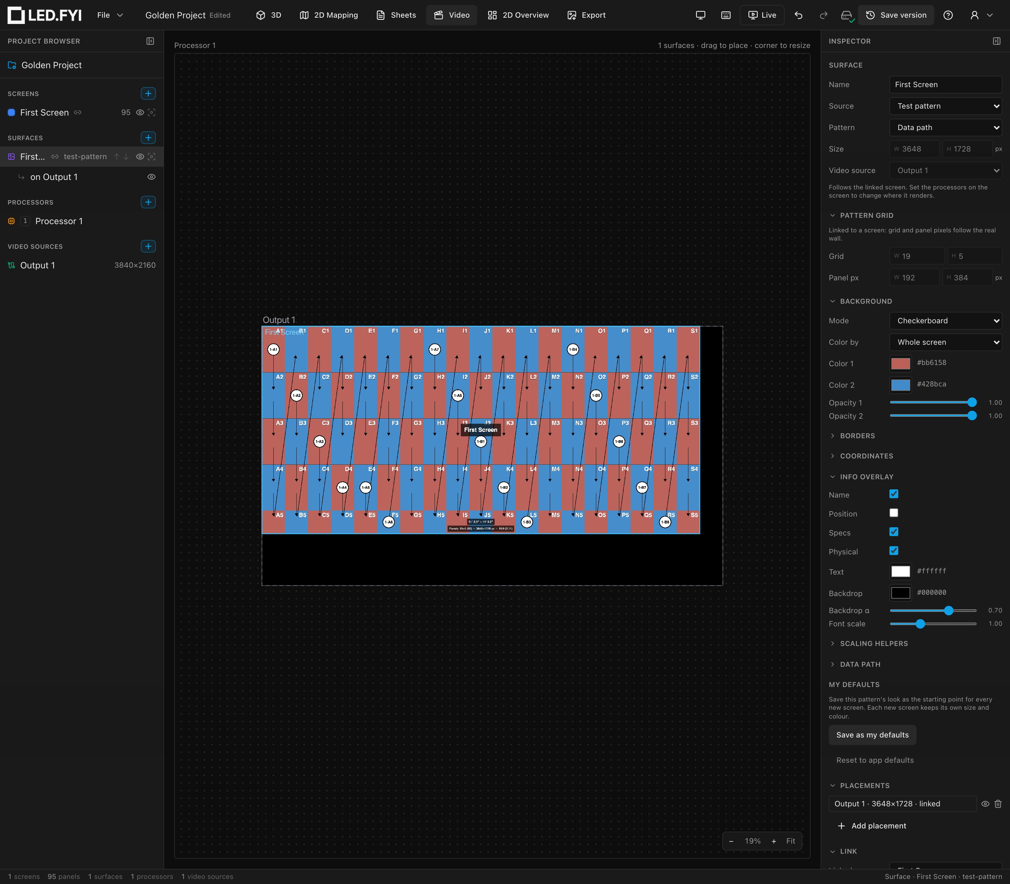Screen dimensions: 1010x884
Task: Add a new video source plus icon
Action: click(148, 246)
